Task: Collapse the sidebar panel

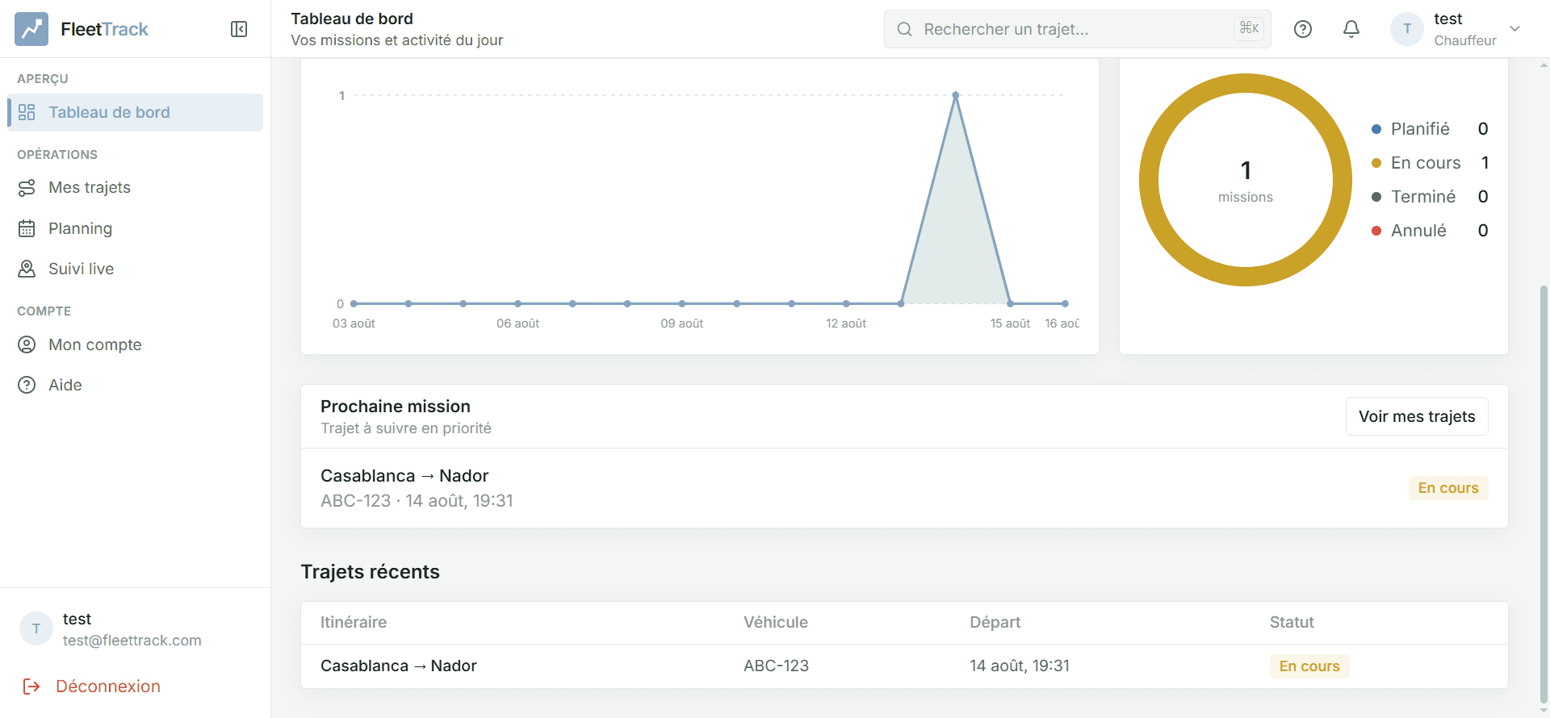Action: (x=239, y=29)
